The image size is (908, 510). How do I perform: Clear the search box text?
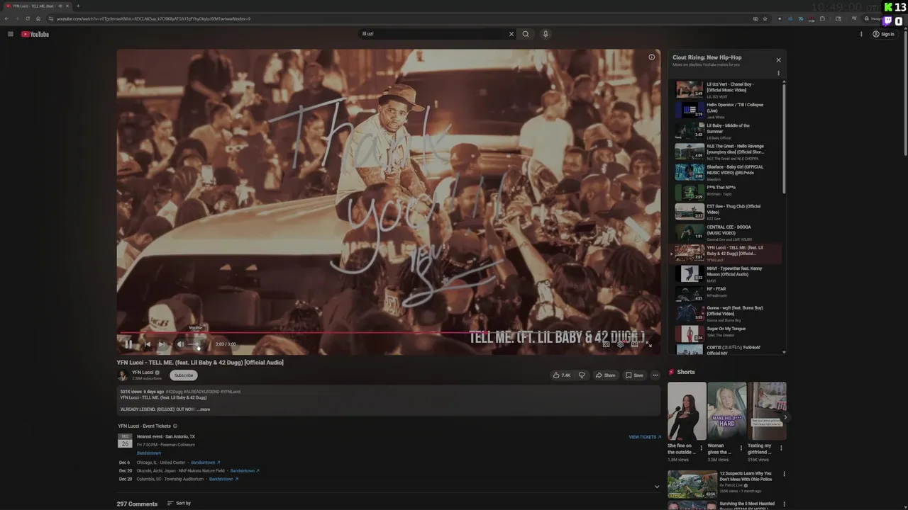[x=511, y=34]
